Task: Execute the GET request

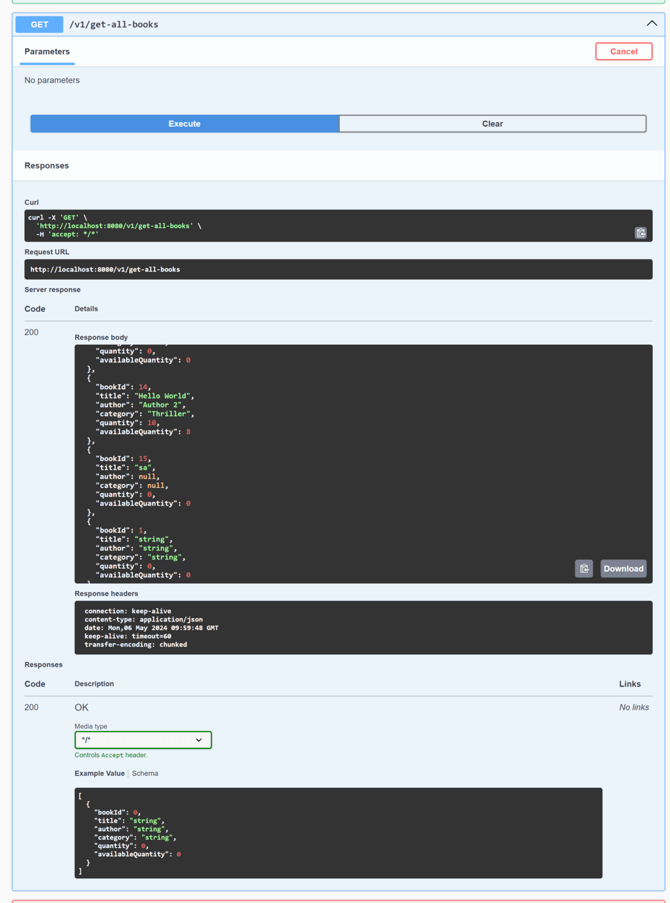Action: pos(185,124)
